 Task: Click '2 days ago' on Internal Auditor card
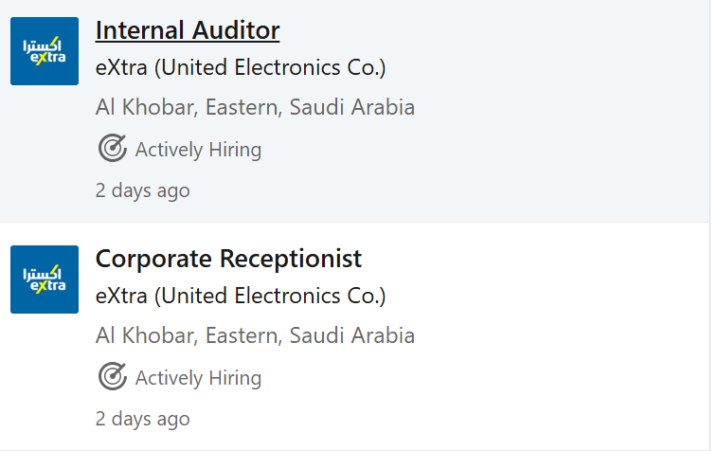(142, 190)
